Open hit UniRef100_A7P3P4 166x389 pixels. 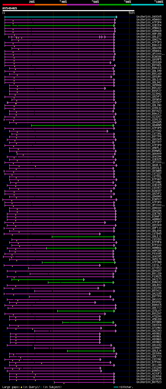149,23
